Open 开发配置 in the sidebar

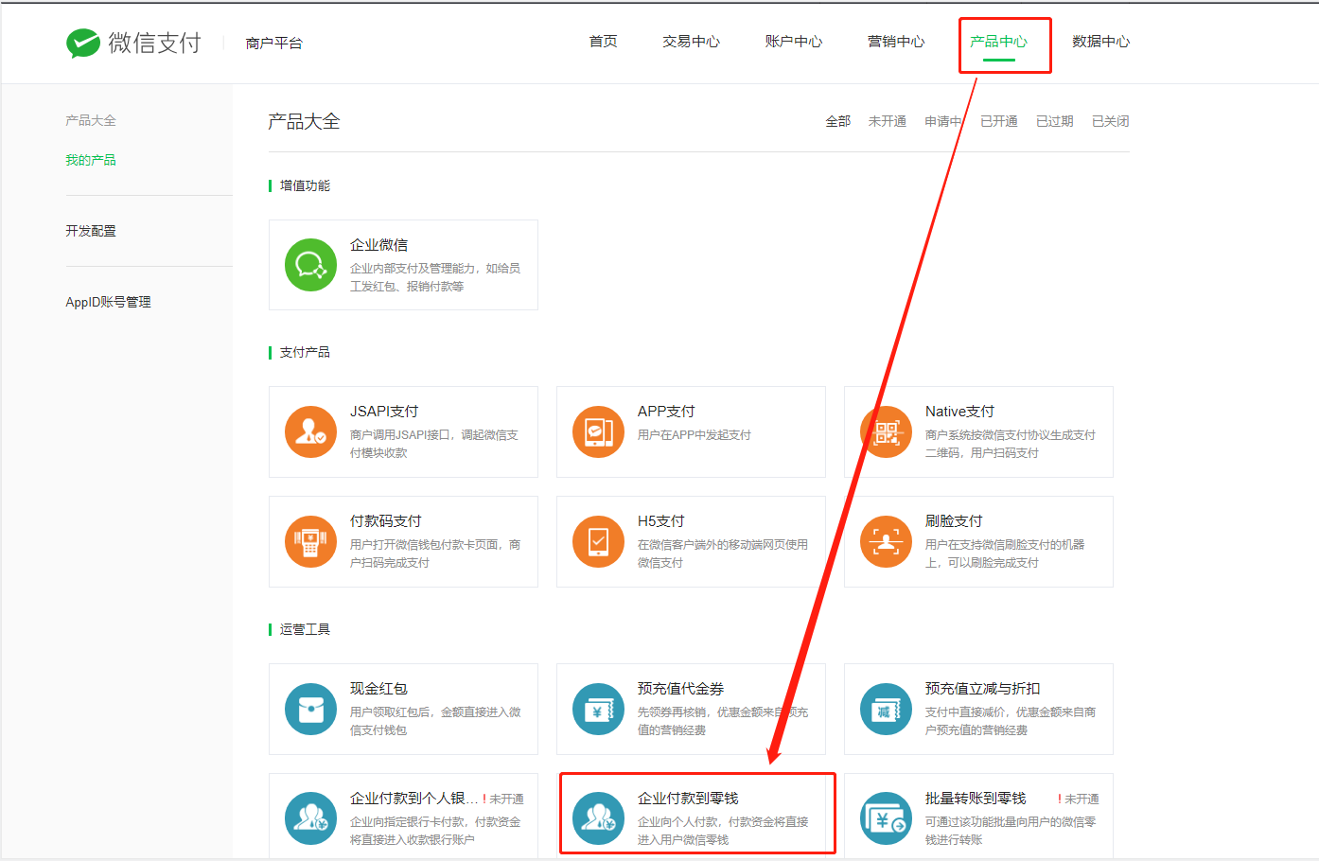coord(91,231)
